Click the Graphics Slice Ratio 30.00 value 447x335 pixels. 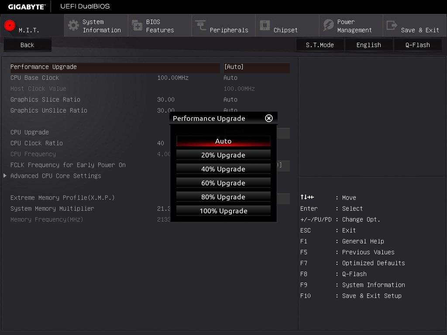pyautogui.click(x=166, y=99)
